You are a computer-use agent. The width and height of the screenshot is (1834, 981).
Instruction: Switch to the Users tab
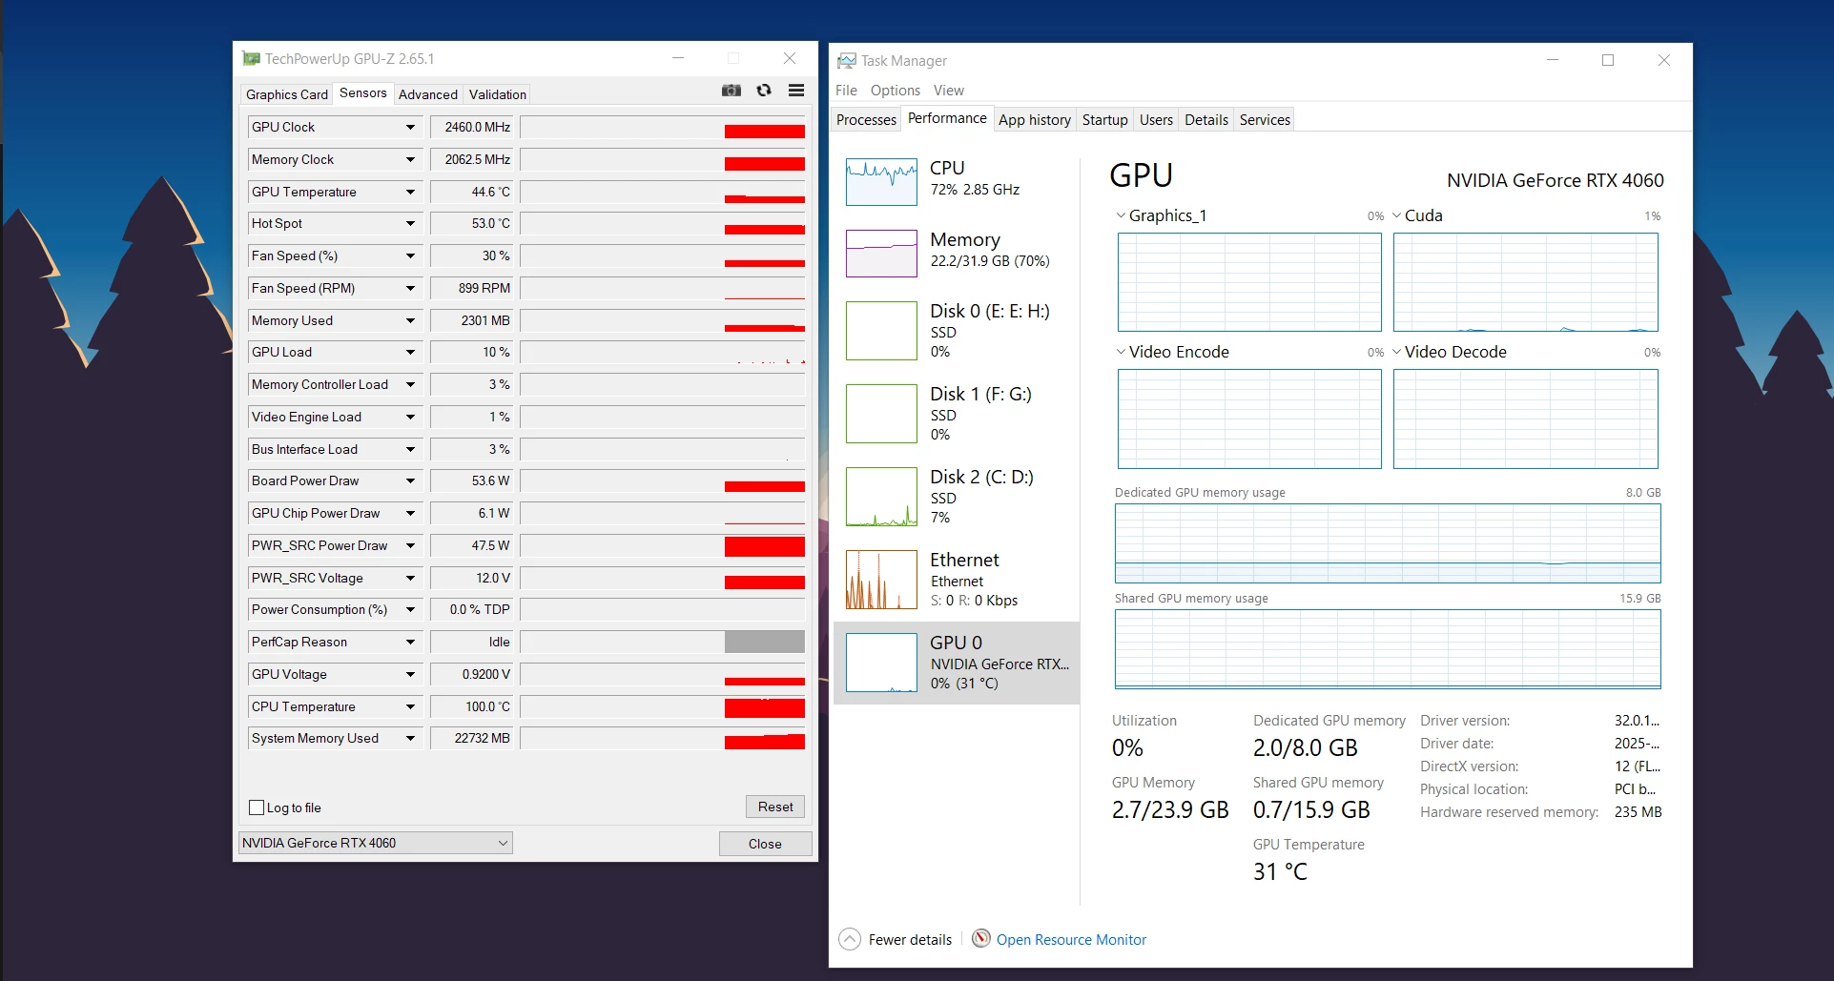[1156, 119]
